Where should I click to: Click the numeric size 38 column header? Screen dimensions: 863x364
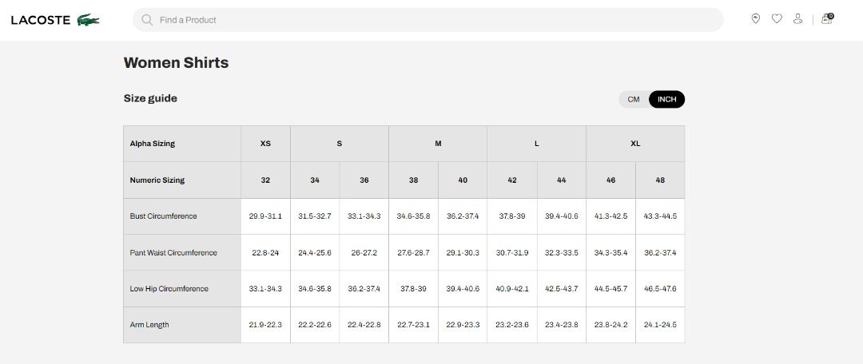(413, 180)
